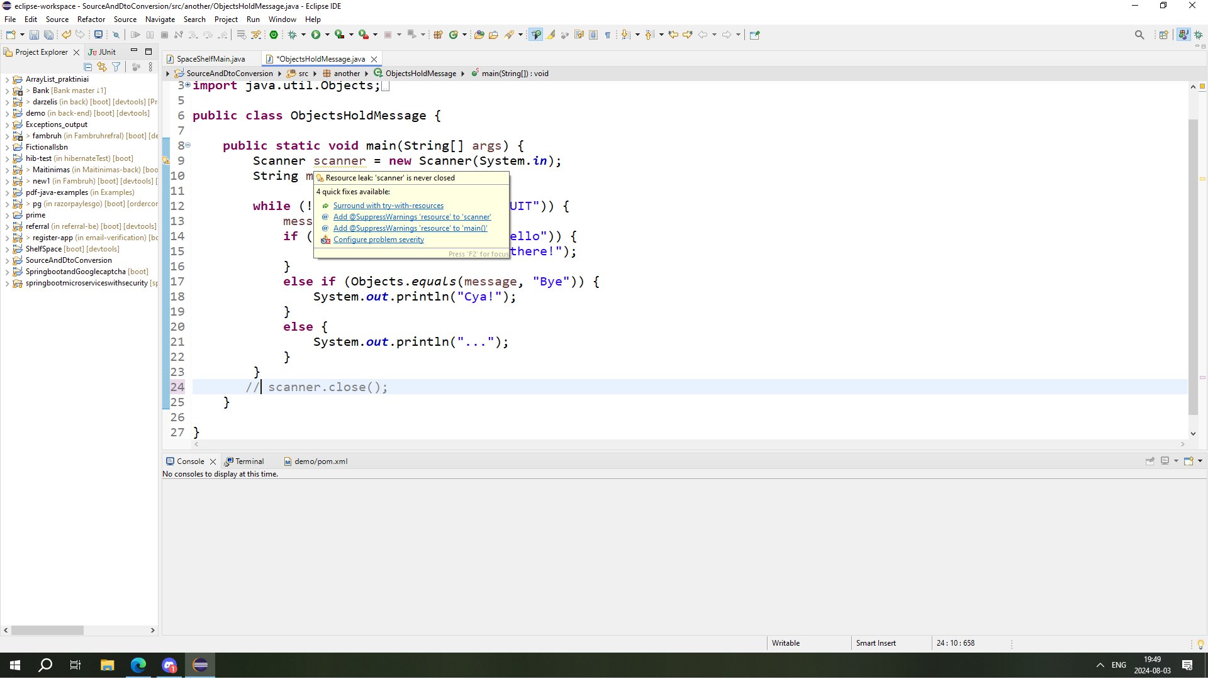Click the Save All toolbar icon
Image resolution: width=1208 pixels, height=679 pixels.
(x=48, y=35)
